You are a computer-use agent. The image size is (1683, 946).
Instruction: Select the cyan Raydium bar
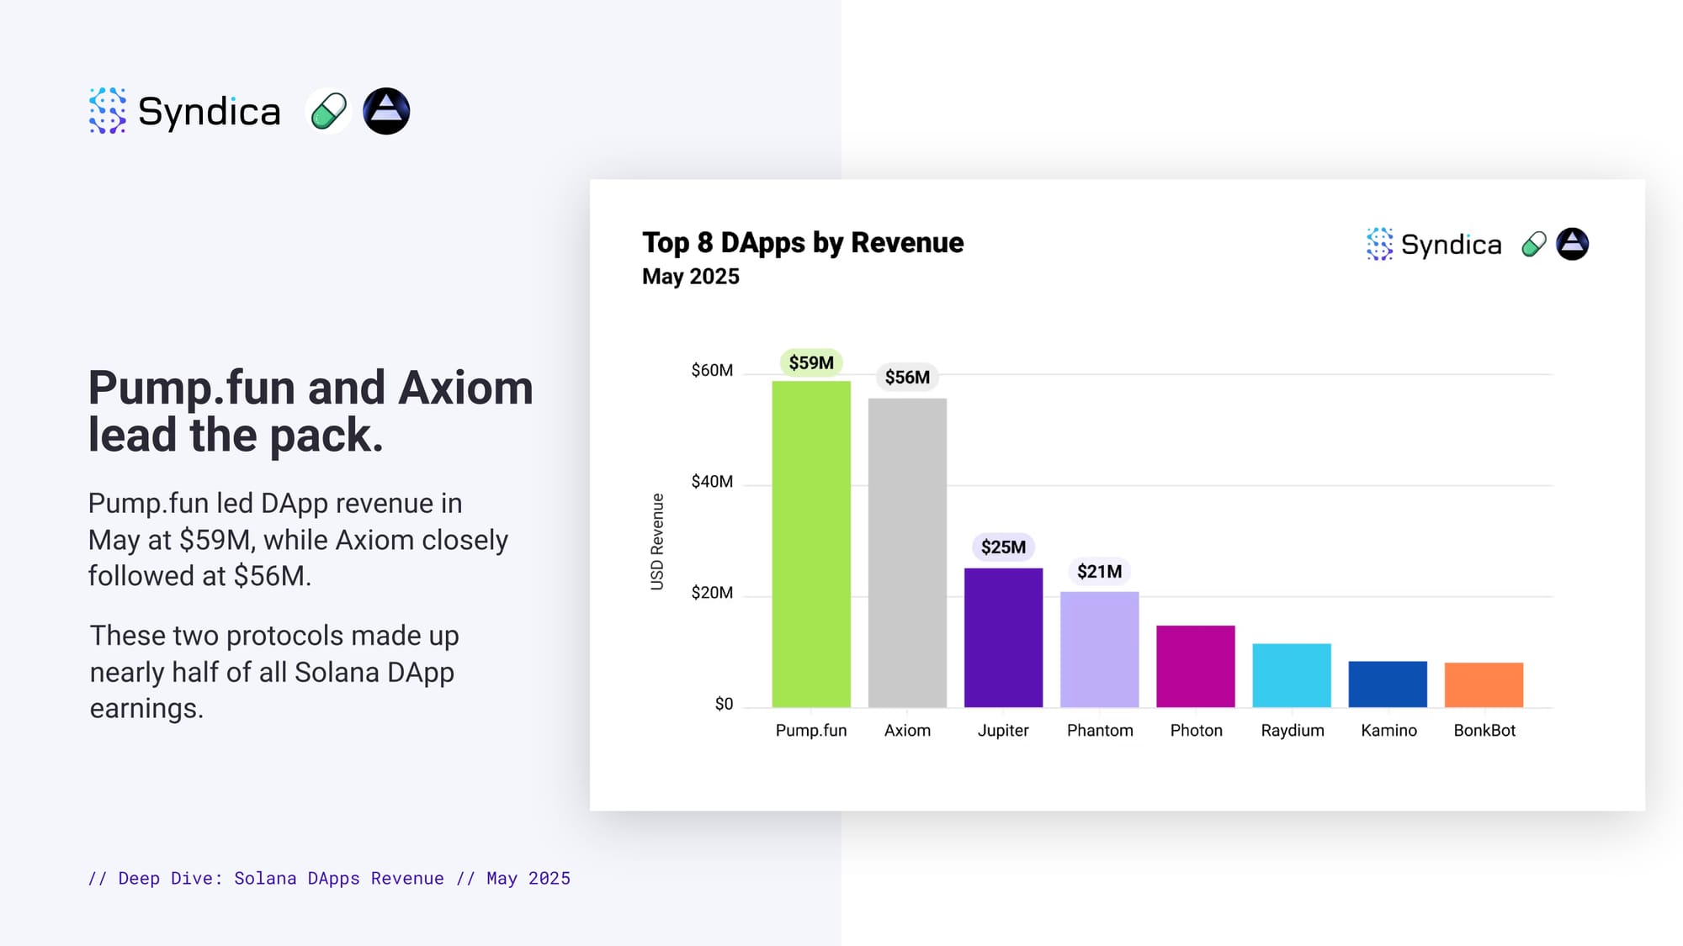click(x=1292, y=675)
